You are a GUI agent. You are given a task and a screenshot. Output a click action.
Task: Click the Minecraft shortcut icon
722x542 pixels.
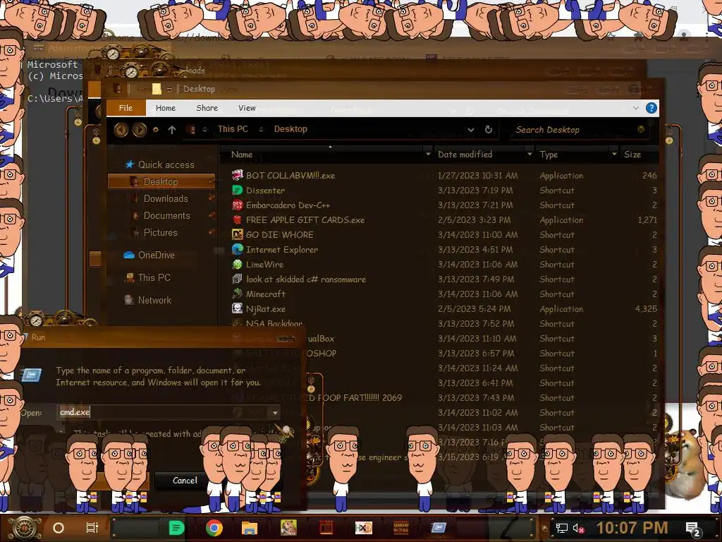click(237, 294)
